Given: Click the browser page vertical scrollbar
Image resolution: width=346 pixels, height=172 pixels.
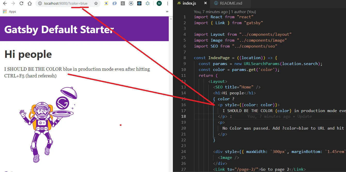Looking at the screenshot, I should (x=171, y=94).
